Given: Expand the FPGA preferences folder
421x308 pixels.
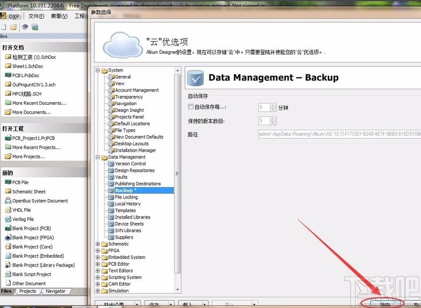Looking at the screenshot, I should (98, 251).
